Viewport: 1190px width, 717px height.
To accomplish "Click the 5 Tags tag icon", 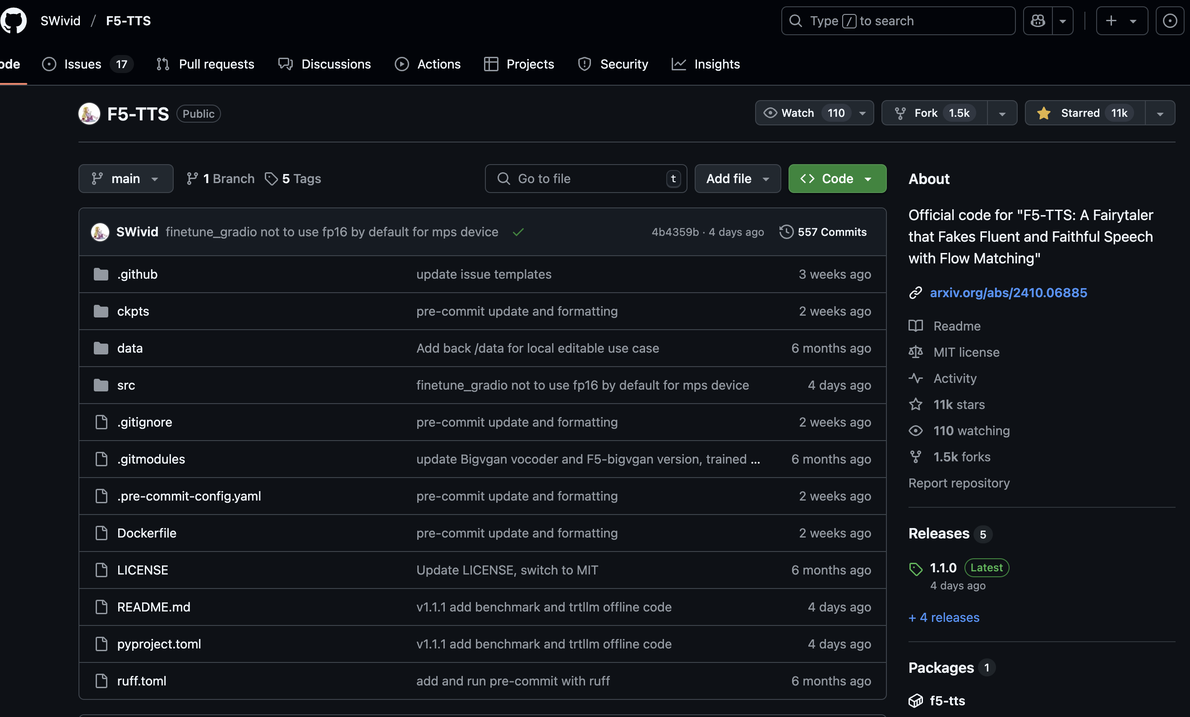I will tap(271, 179).
